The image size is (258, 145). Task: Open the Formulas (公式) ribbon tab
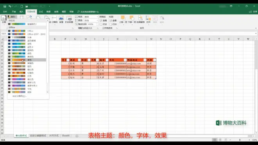(x=41, y=12)
